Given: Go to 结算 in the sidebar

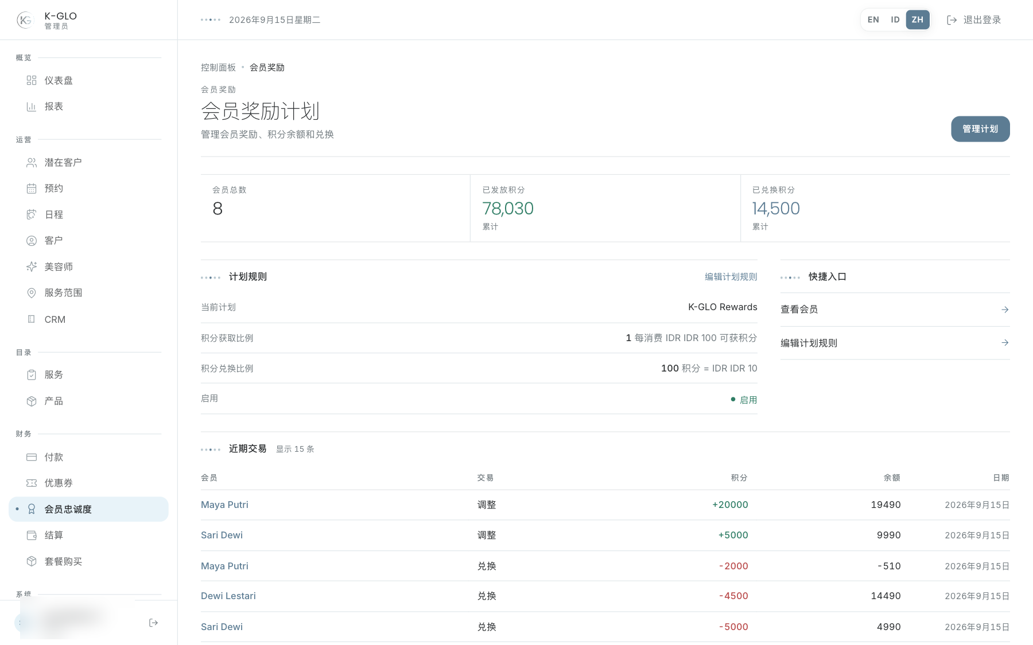Looking at the screenshot, I should pos(88,535).
